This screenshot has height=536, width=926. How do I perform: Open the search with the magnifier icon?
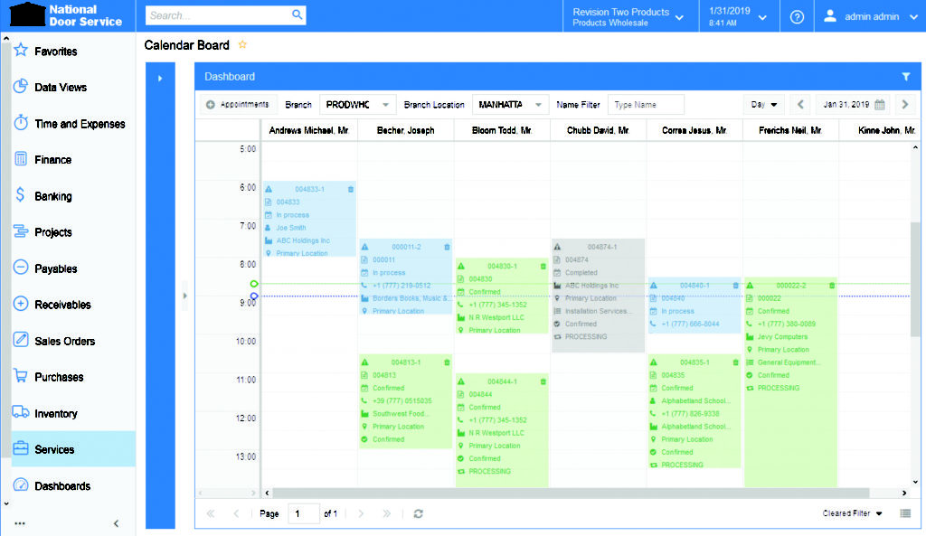(298, 15)
